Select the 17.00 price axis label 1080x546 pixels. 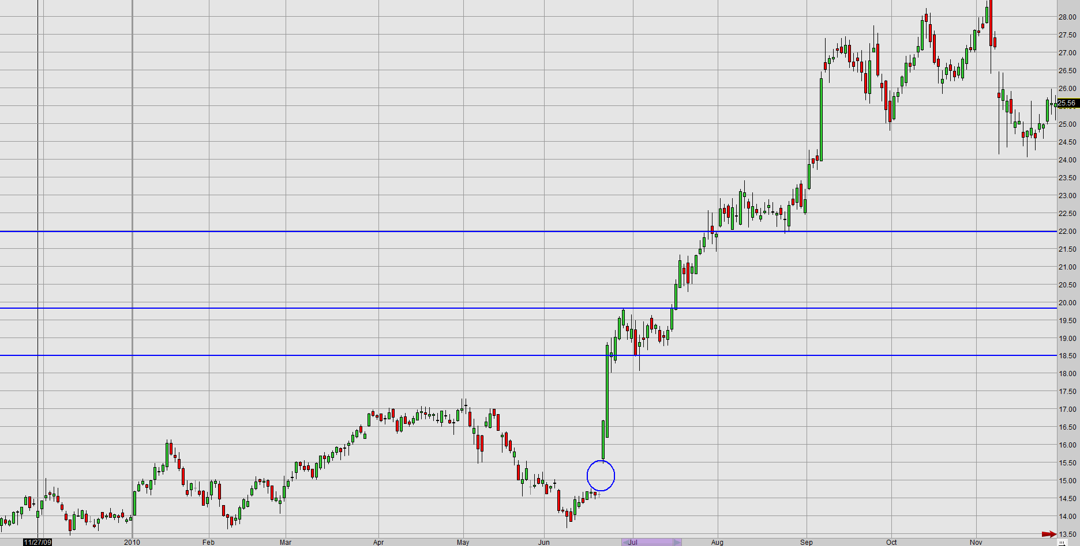pos(1067,409)
